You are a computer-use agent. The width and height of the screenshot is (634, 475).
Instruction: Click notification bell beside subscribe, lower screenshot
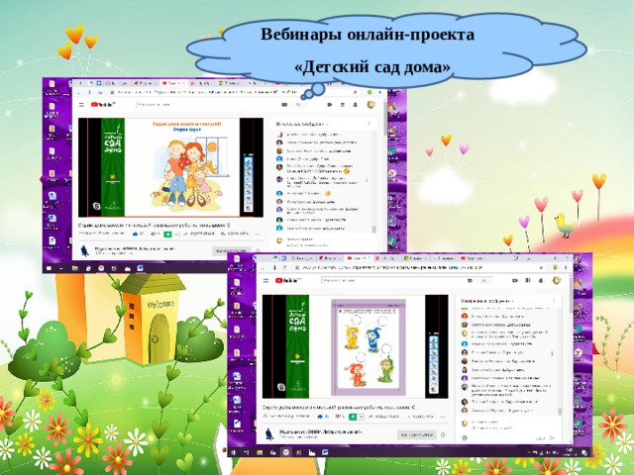[x=443, y=434]
